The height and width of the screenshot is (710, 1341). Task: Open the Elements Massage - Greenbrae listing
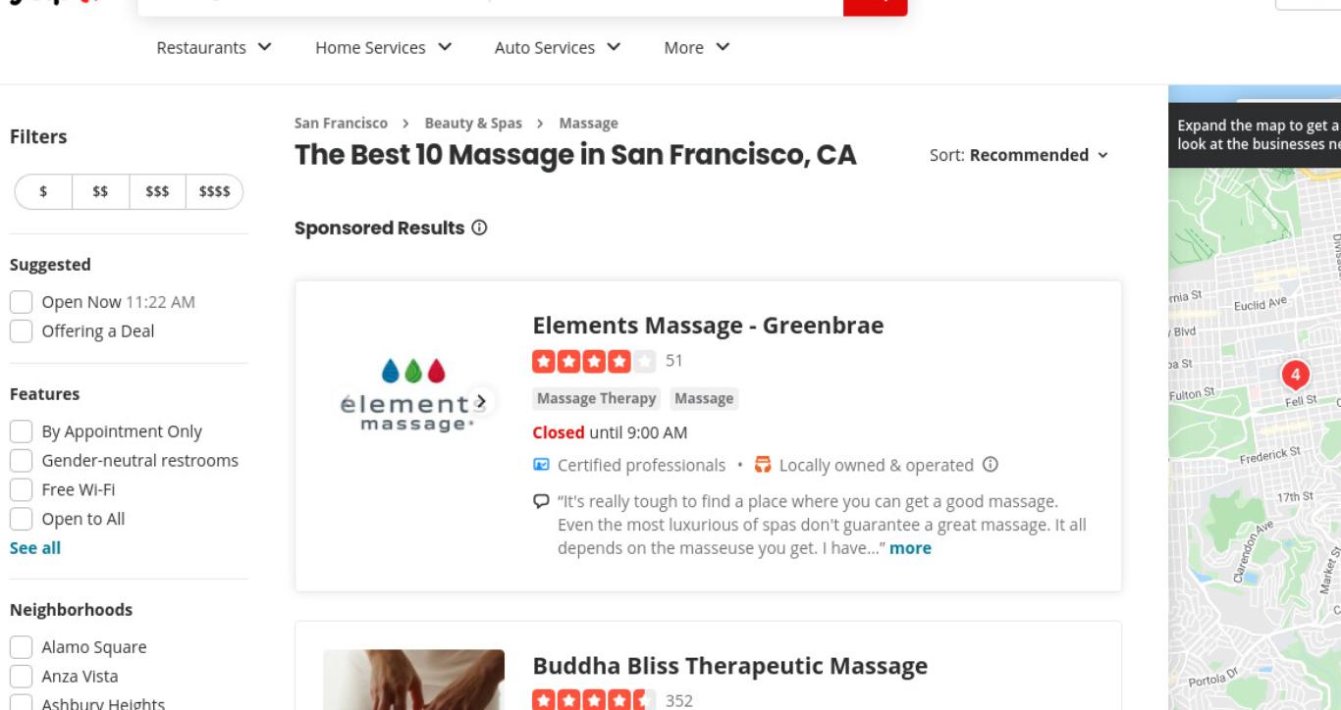point(708,326)
